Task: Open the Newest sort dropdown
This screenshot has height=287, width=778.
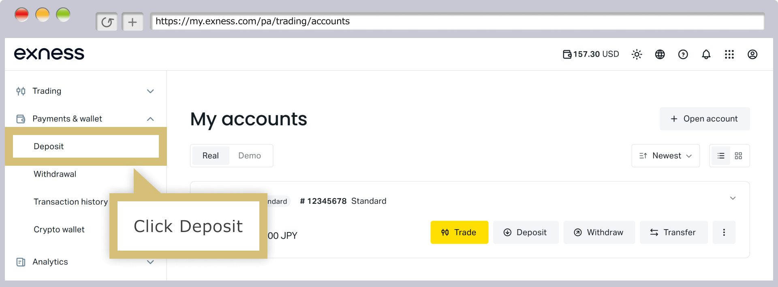Action: [x=665, y=156]
